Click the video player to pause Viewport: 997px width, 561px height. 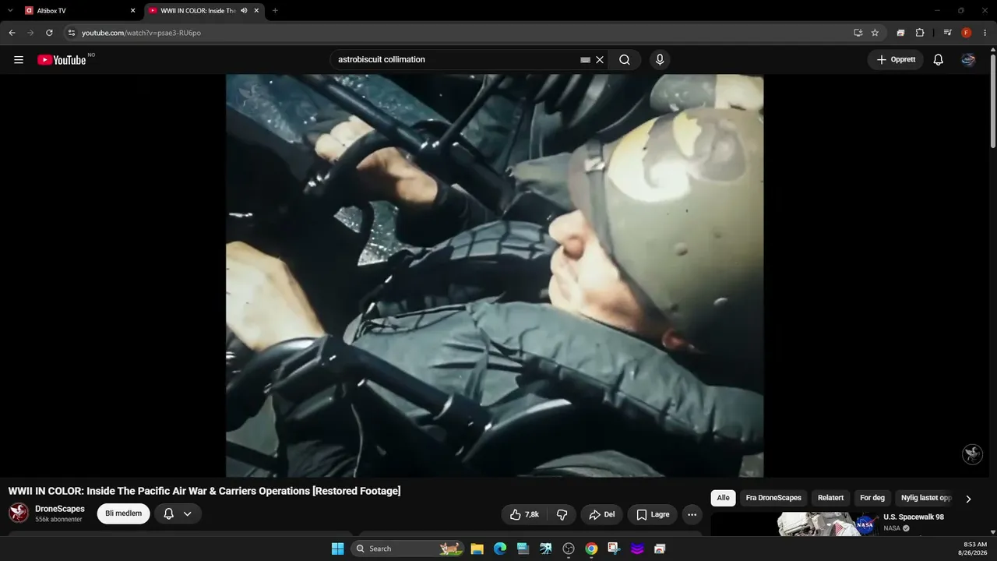[495, 276]
